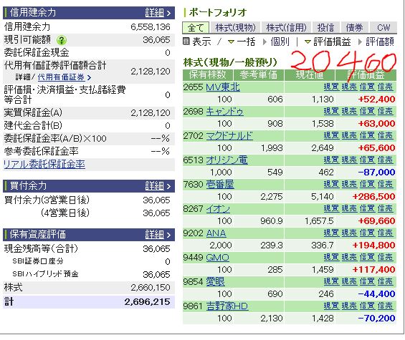
Task: Click the green question mark help icon
Action: tap(62, 40)
